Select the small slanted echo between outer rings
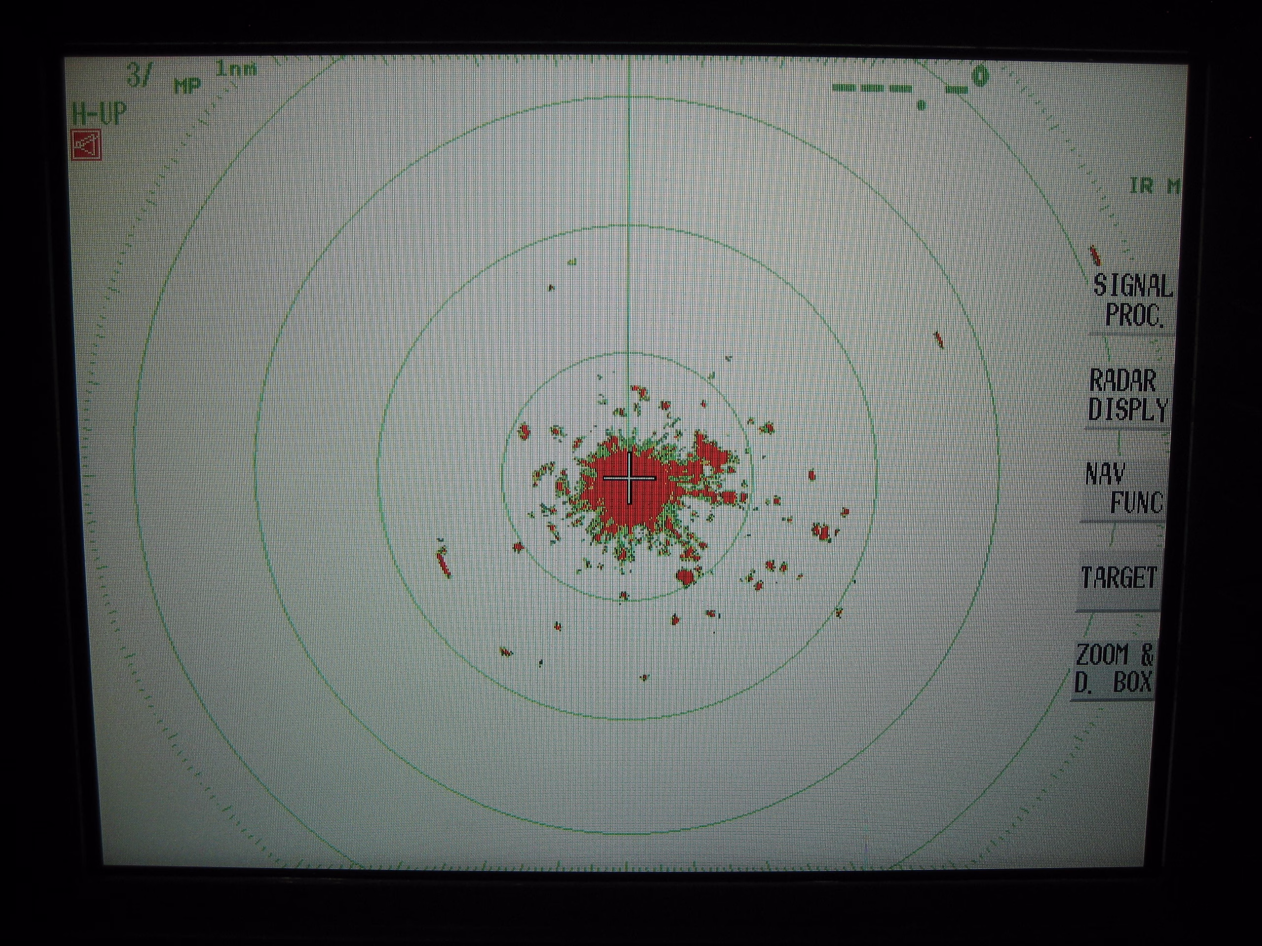This screenshot has height=946, width=1262. point(939,340)
